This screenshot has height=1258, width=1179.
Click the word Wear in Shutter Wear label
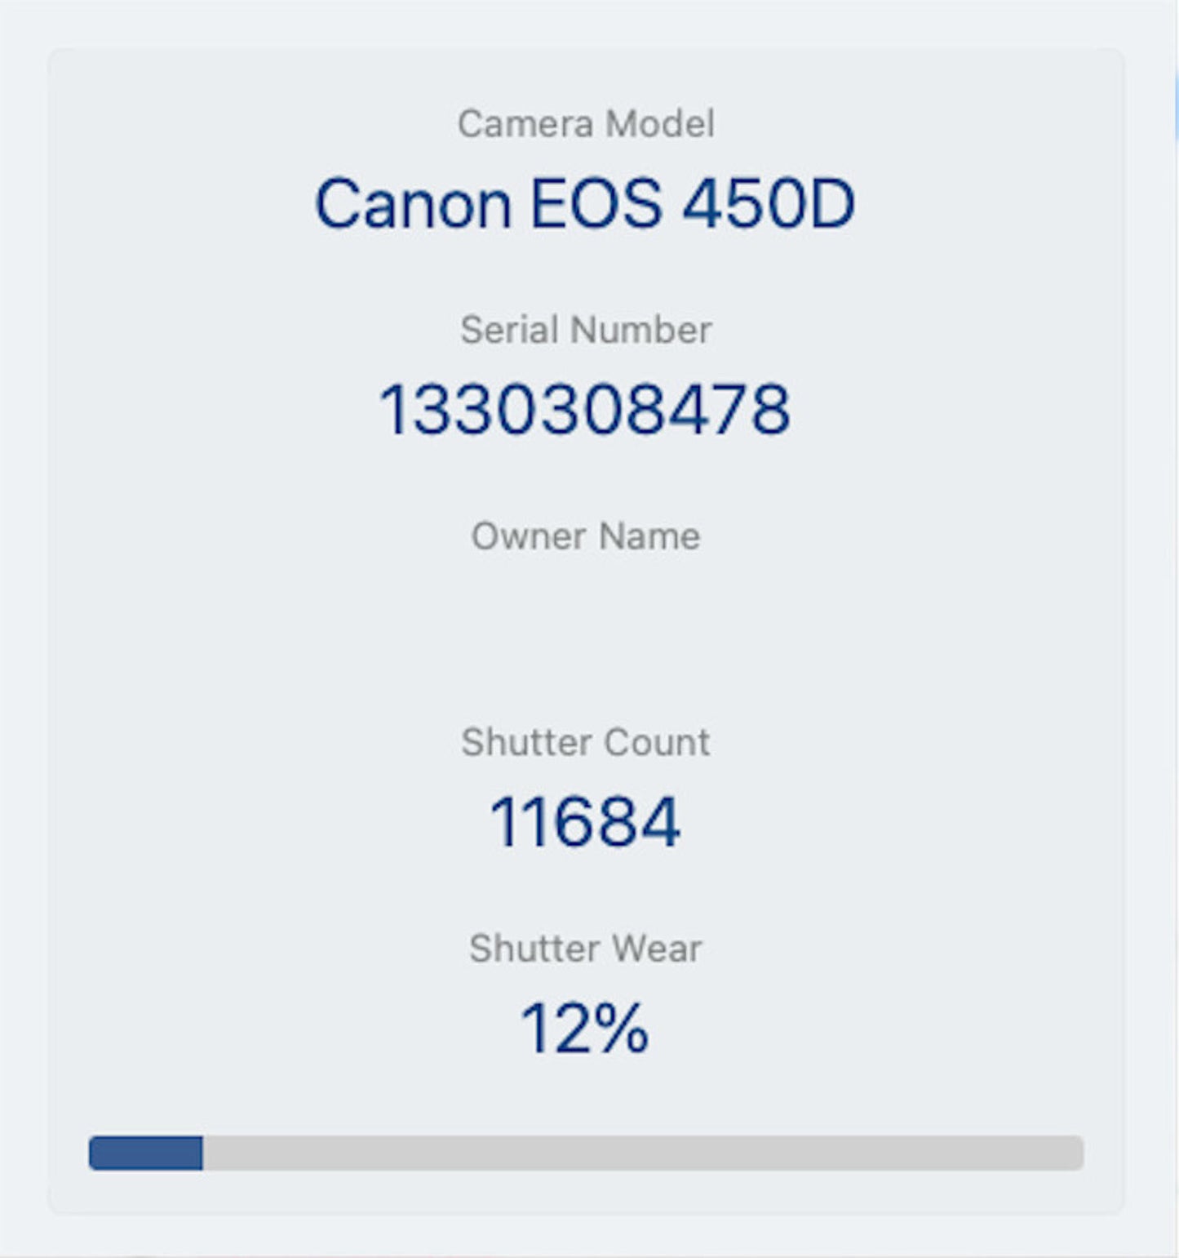pyautogui.click(x=656, y=949)
